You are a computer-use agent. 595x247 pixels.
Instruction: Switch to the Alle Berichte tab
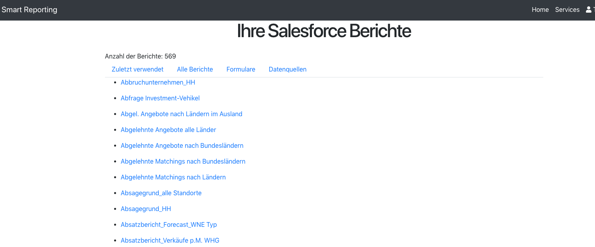pos(195,69)
